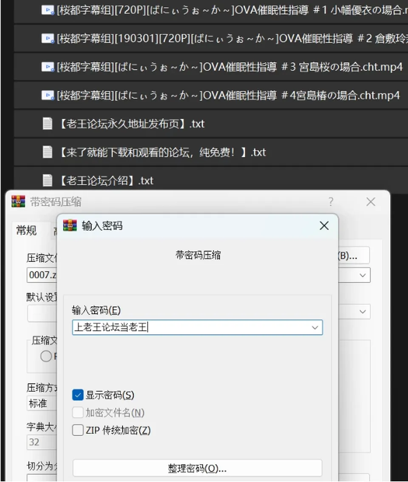Viewport: 408px width, 482px height.
Task: Click the document icon next to 【老王论坛介绍】.txt
Action: pos(47,180)
